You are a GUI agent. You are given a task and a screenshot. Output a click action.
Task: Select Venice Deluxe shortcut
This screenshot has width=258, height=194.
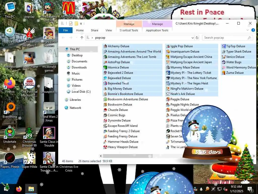pyautogui.click(x=233, y=57)
